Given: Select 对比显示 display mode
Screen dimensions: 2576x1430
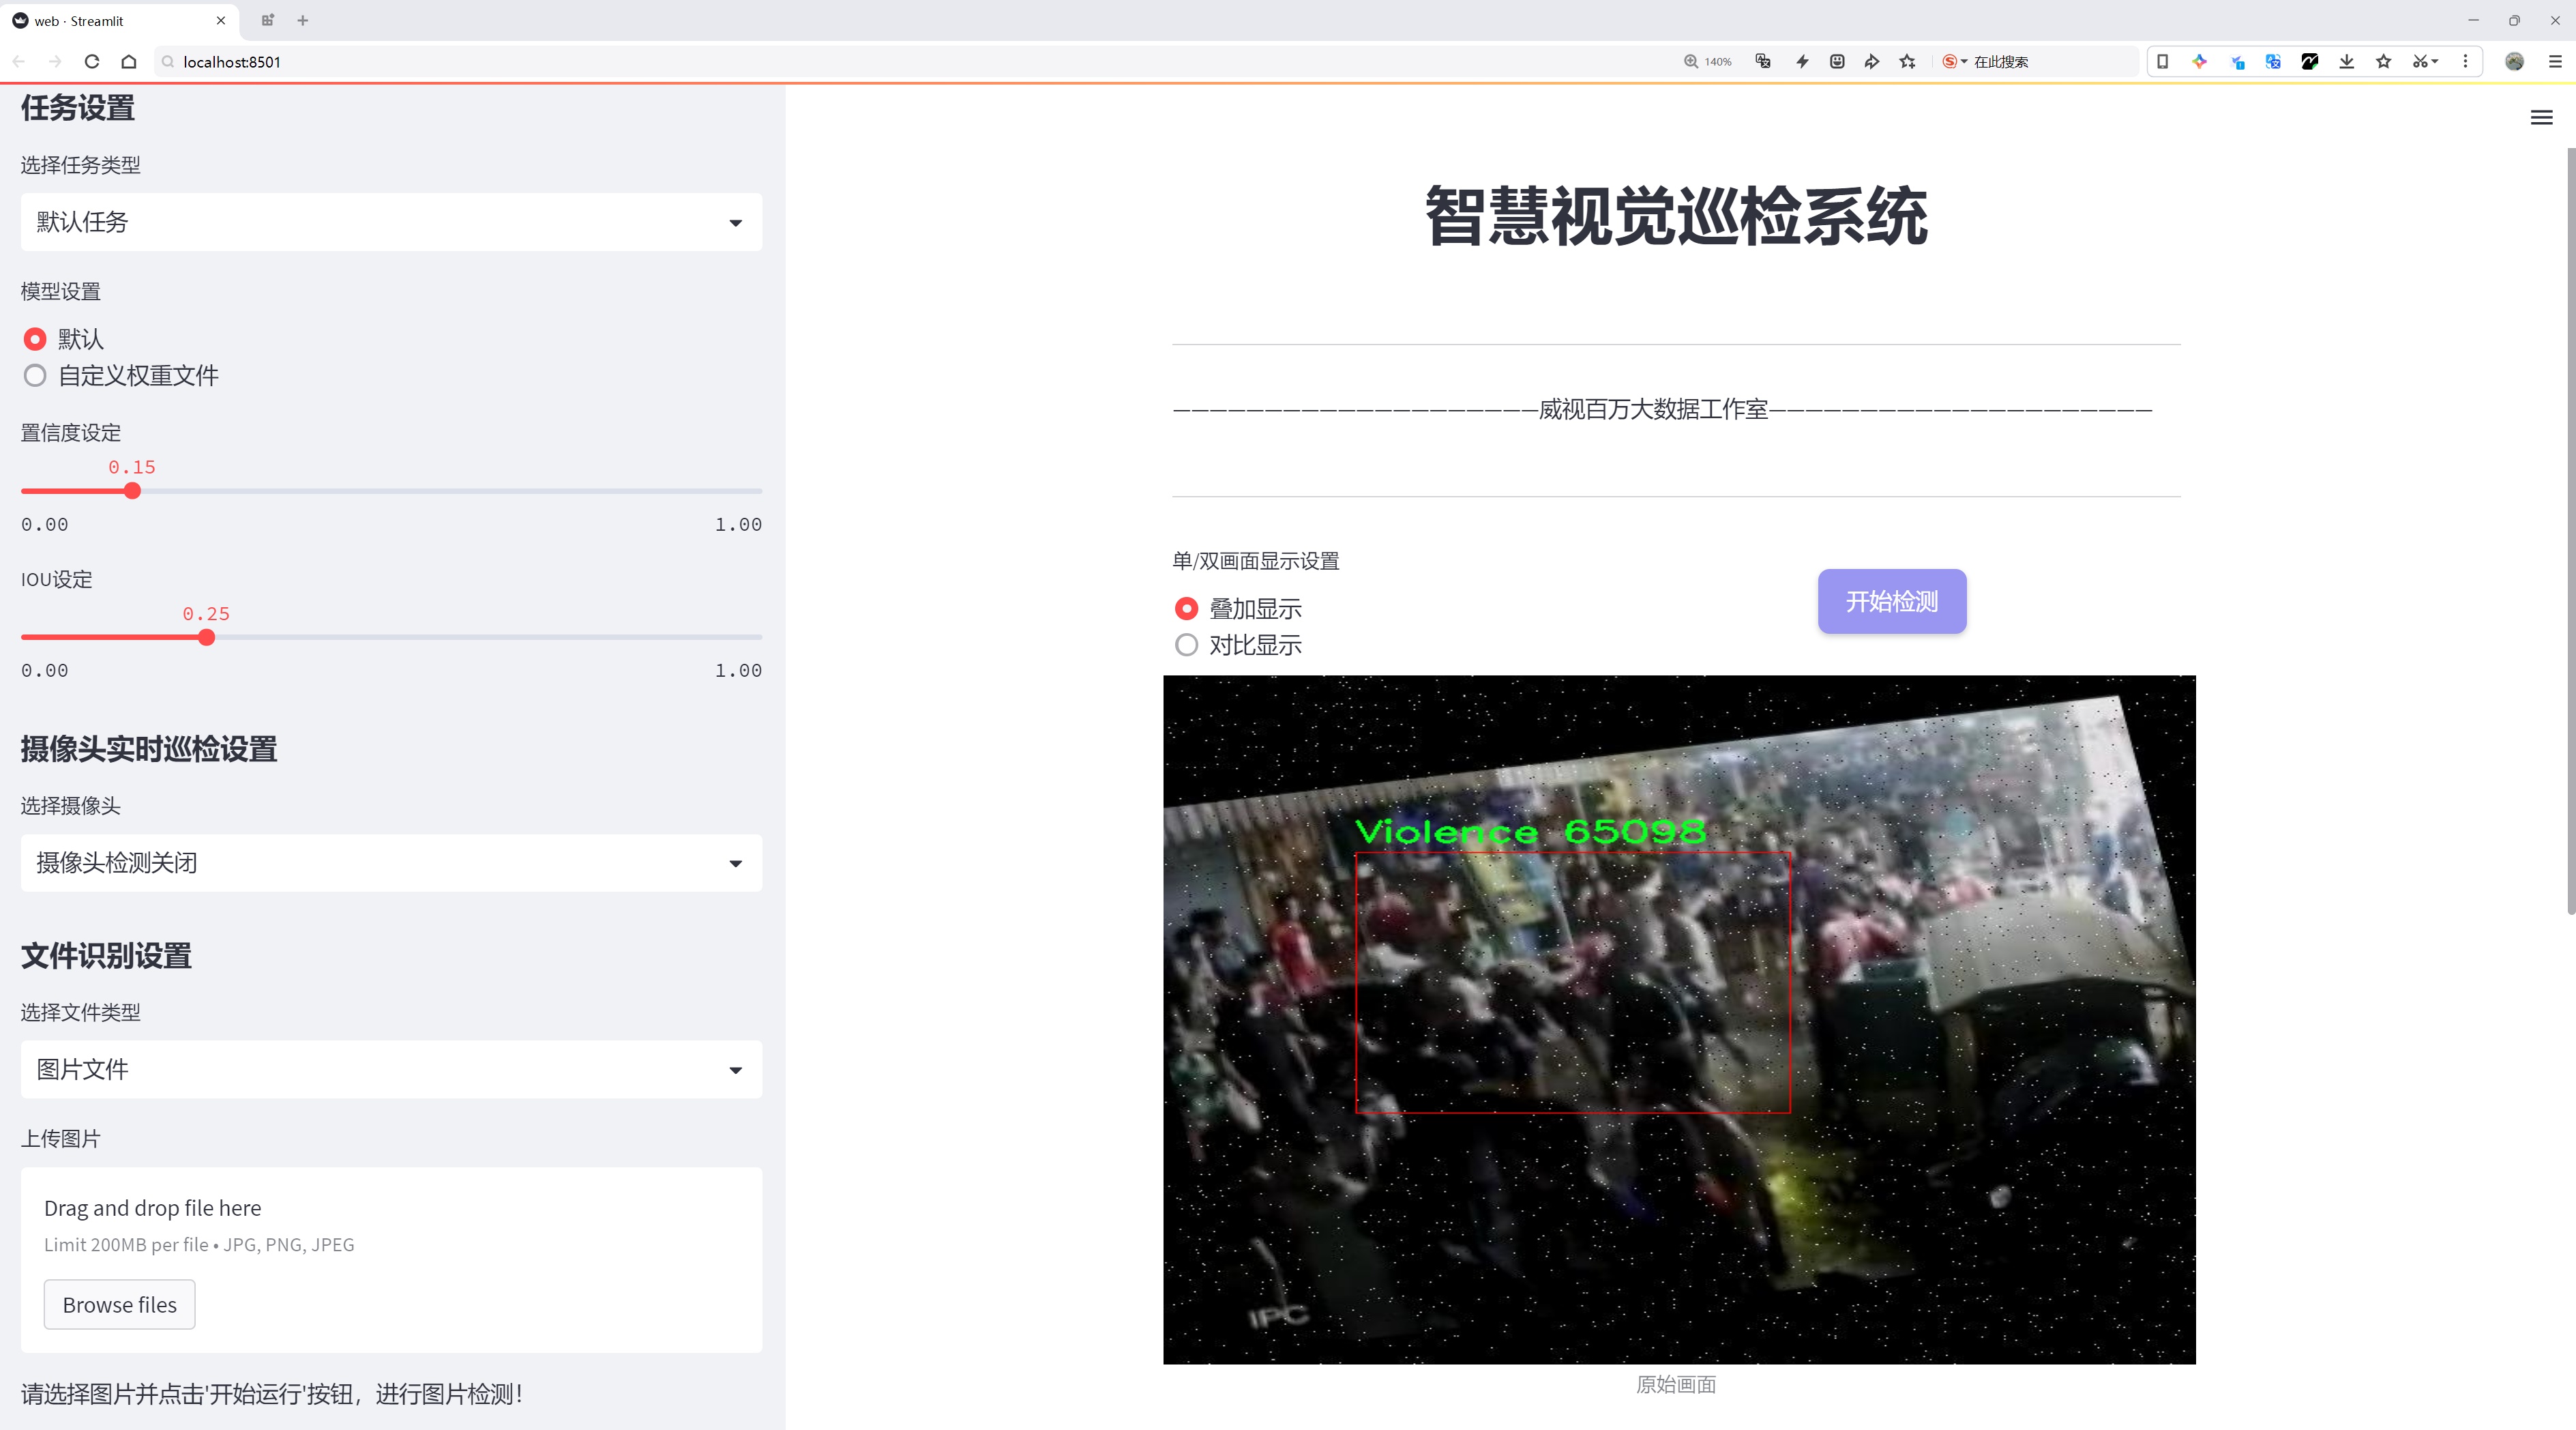Looking at the screenshot, I should [1187, 645].
